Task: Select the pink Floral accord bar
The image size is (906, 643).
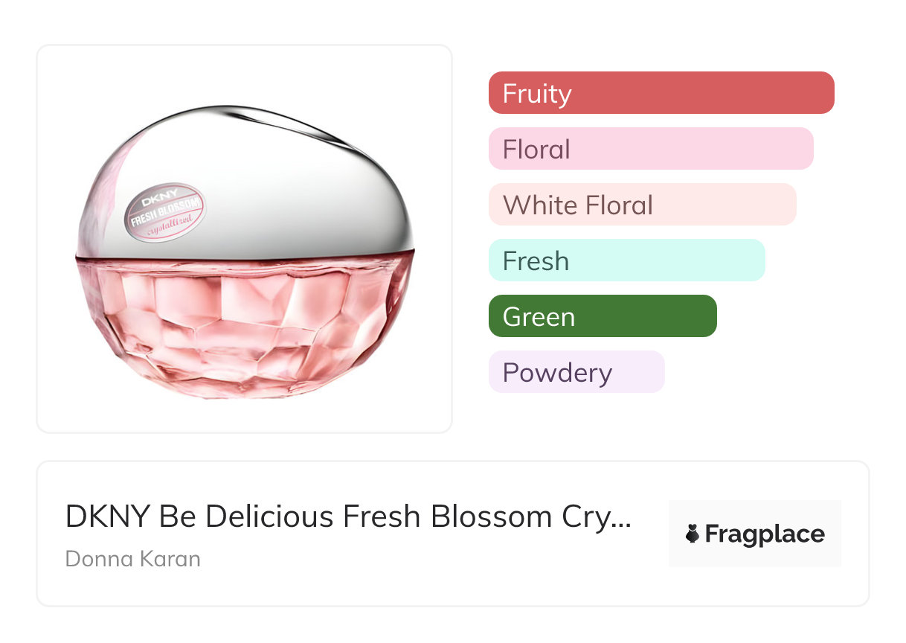Action: pyautogui.click(x=650, y=149)
